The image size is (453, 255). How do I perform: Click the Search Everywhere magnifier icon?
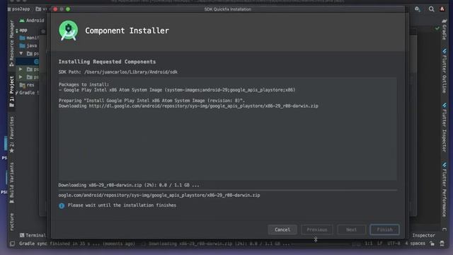(431, 9)
